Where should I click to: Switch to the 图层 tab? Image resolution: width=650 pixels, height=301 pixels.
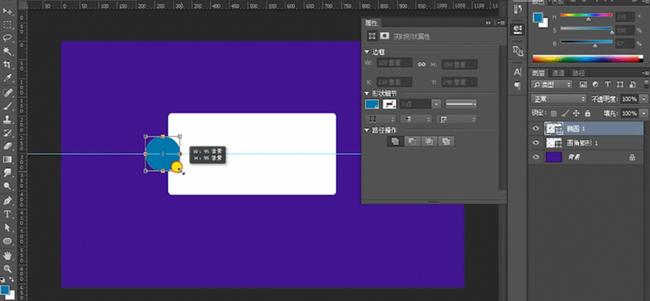[x=538, y=73]
